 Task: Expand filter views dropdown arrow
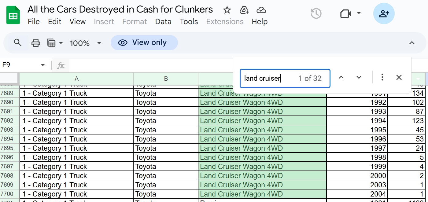pyautogui.click(x=61, y=43)
